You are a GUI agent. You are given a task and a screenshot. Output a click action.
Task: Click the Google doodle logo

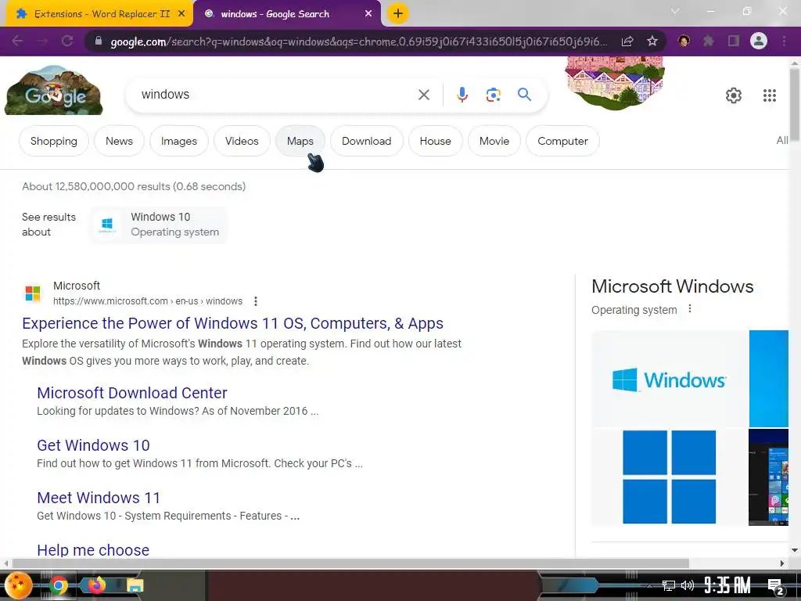tap(54, 91)
